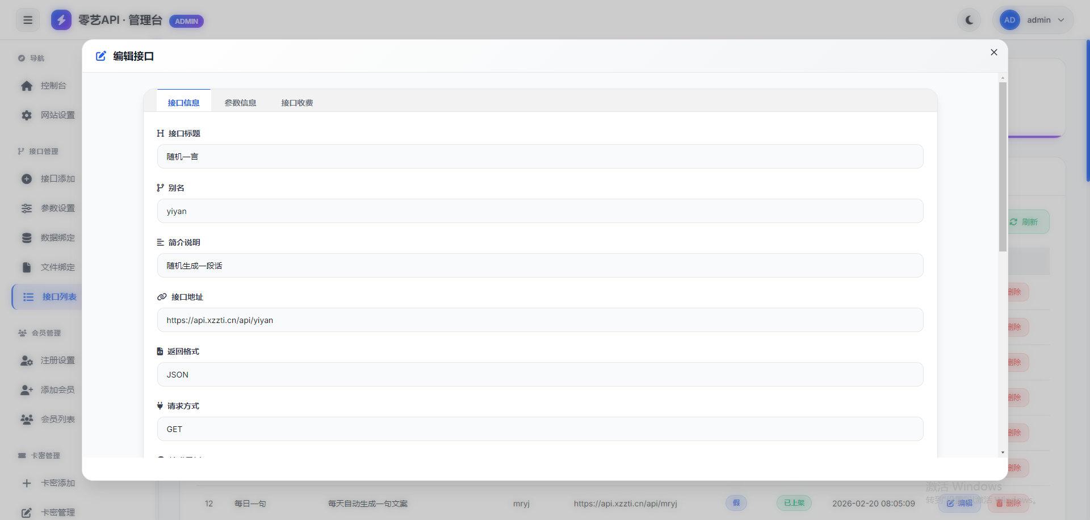
Task: Click the 接口标题 input field
Action: pos(540,157)
